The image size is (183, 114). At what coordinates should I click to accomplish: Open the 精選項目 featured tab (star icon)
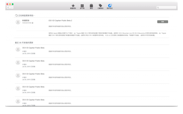tap(73, 7)
